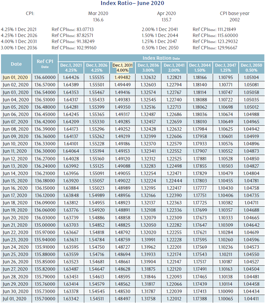Image resolution: width=265 pixels, height=303 pixels.
Task: Click the CPI value 136.6
Action: 98,20
